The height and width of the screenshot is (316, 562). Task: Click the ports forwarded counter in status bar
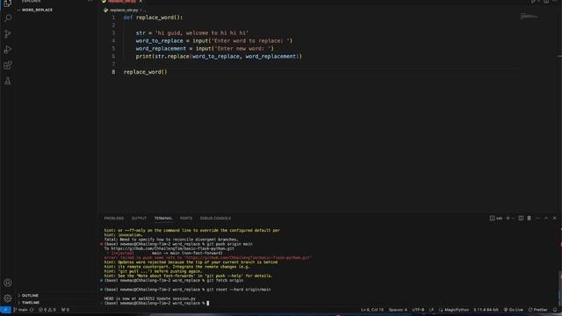[x=65, y=310]
